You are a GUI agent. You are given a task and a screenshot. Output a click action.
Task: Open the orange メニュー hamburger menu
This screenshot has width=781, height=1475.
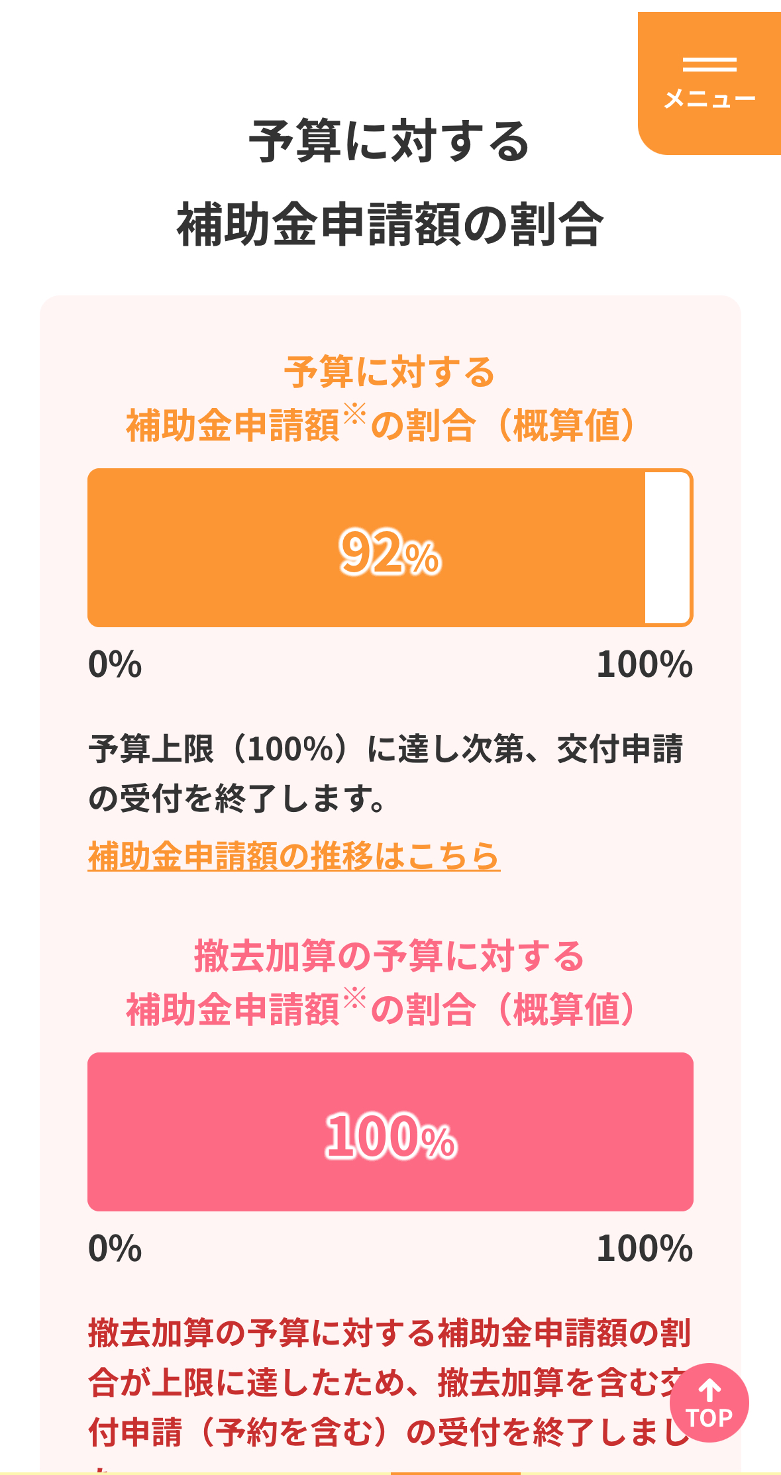709,83
